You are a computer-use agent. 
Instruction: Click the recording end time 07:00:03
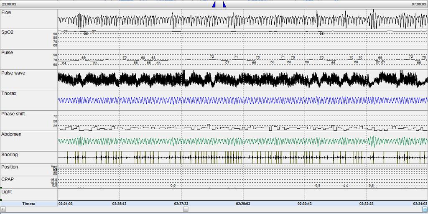[420, 4]
